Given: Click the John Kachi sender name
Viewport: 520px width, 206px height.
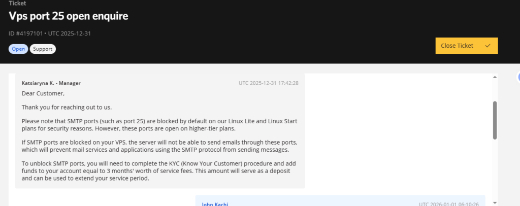Looking at the screenshot, I should [x=215, y=204].
